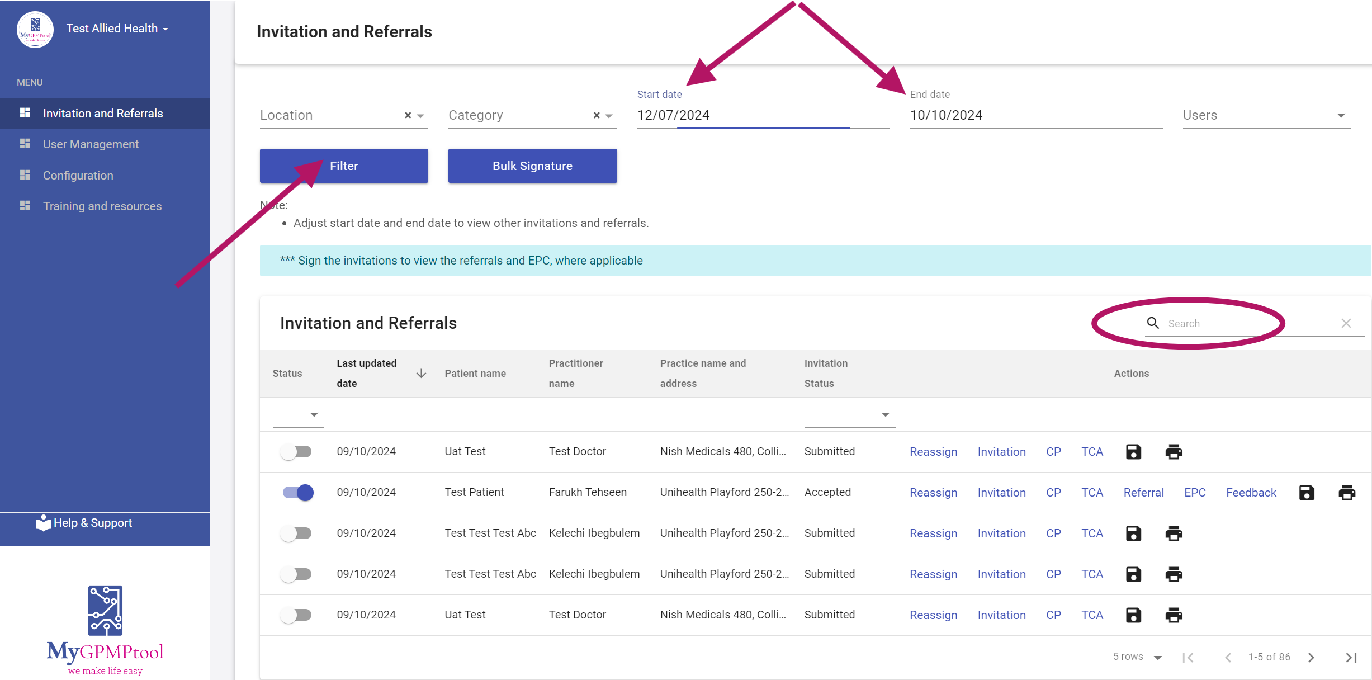This screenshot has width=1372, height=680.
Task: Open EPC link for Test Patient
Action: (1195, 493)
